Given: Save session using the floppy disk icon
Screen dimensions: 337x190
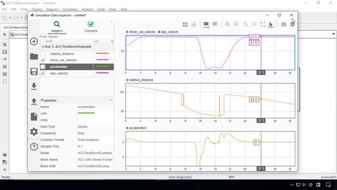Looking at the screenshot, I should click(x=34, y=72).
